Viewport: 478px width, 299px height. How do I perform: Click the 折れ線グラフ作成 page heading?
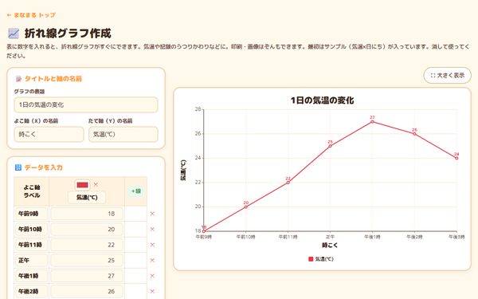click(68, 33)
